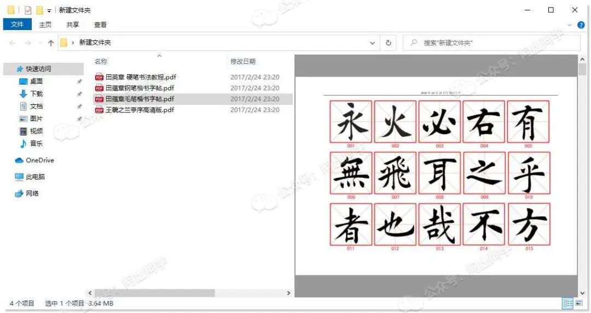Click the back navigation arrow
This screenshot has width=591, height=313.
coord(13,43)
